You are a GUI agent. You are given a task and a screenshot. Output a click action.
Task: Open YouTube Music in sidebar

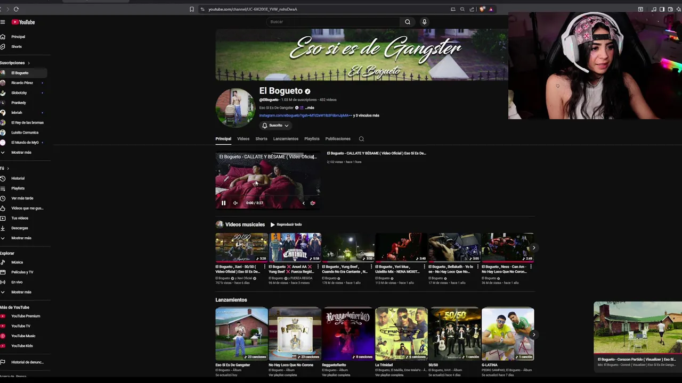tap(23, 336)
